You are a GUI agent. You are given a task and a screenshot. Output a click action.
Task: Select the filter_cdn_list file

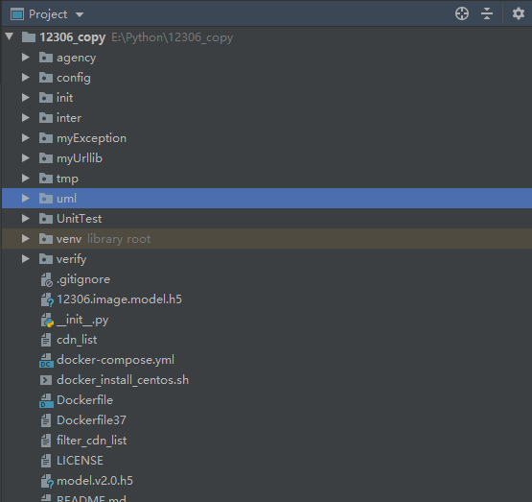(x=92, y=441)
